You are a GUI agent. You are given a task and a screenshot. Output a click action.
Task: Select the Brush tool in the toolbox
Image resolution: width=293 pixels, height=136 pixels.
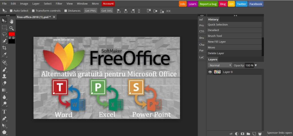(4, 70)
